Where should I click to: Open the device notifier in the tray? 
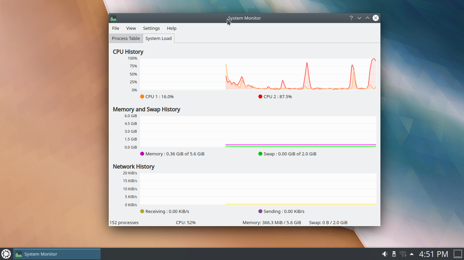point(394,254)
